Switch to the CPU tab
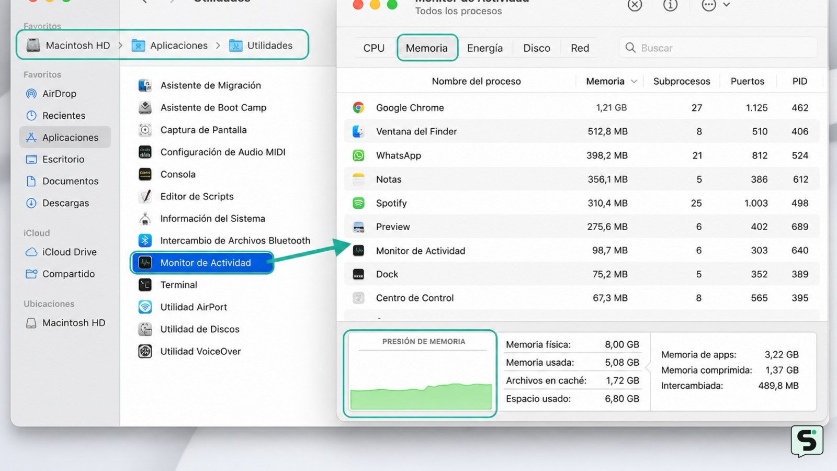837x471 pixels. [x=374, y=48]
